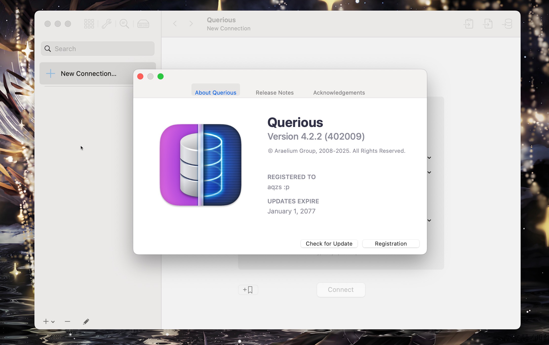Go back with the left arrow
549x345 pixels.
(x=175, y=24)
